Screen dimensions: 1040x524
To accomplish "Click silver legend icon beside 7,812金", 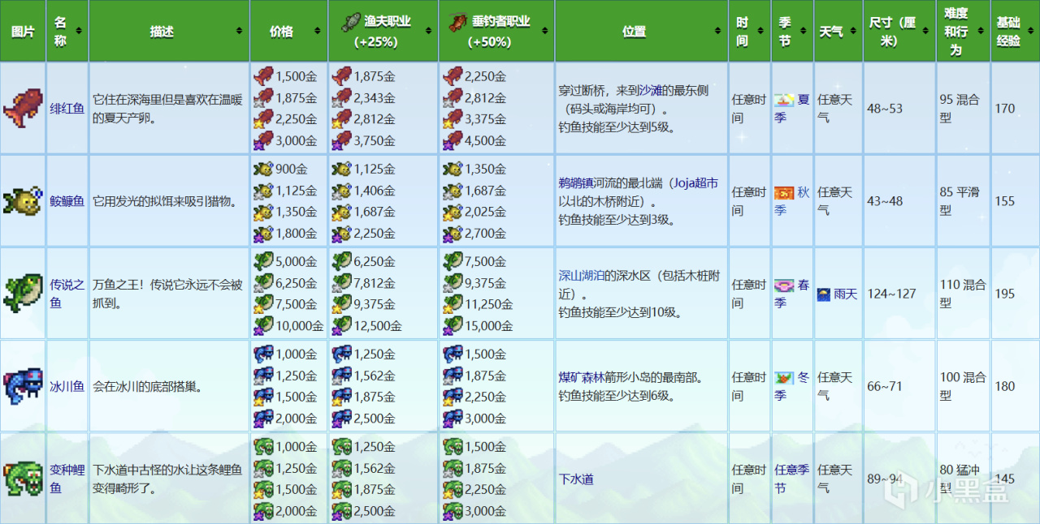I will pyautogui.click(x=341, y=282).
